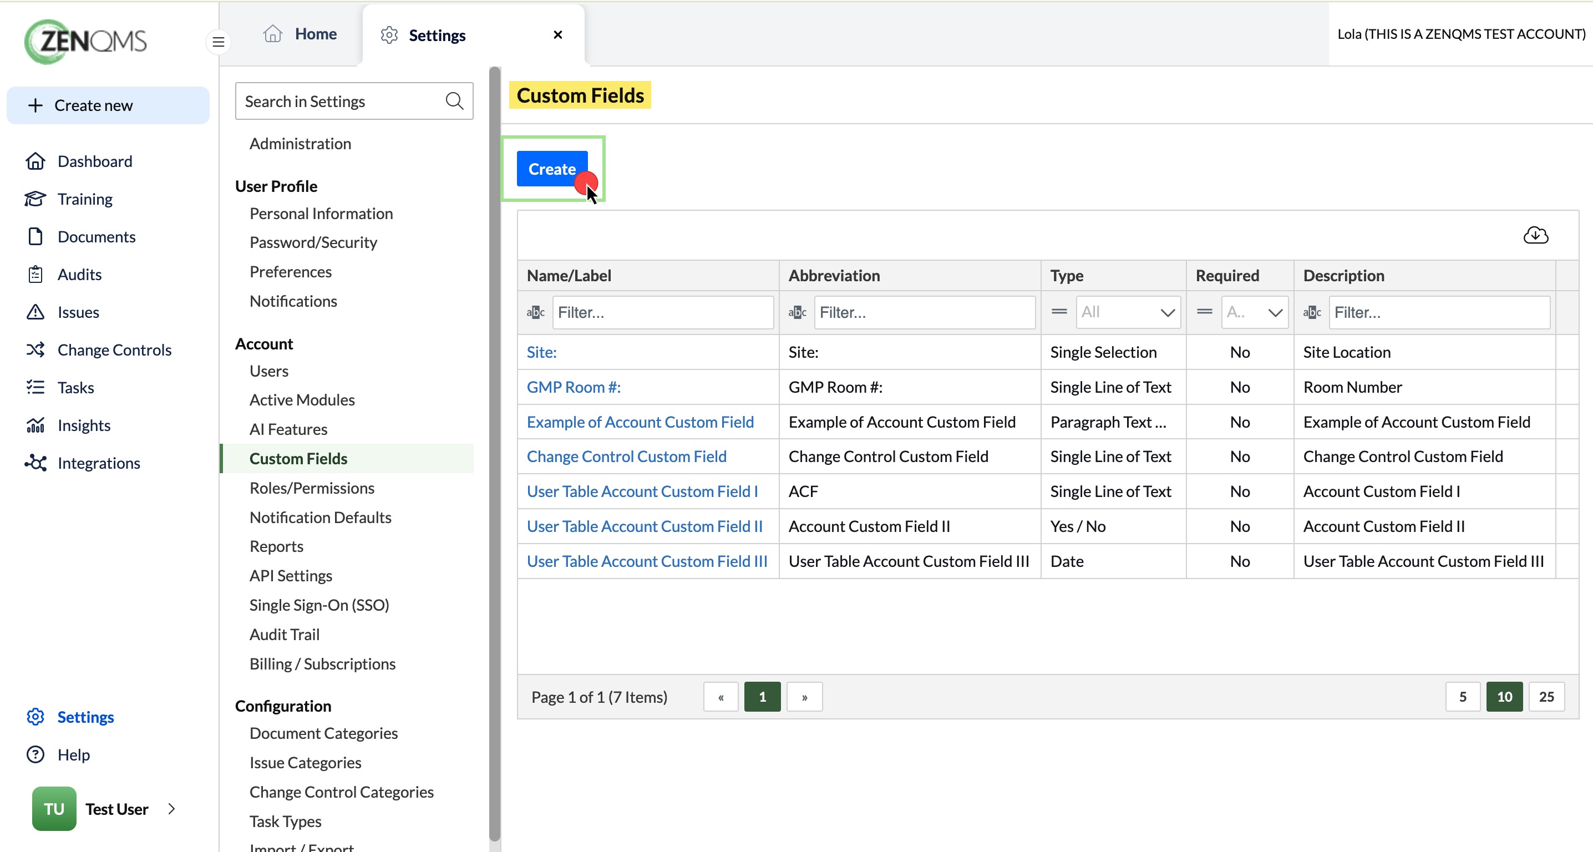Open Roles/Permissions settings

coord(312,488)
